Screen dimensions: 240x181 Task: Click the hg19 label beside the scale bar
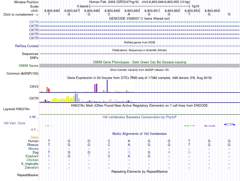(196, 6)
